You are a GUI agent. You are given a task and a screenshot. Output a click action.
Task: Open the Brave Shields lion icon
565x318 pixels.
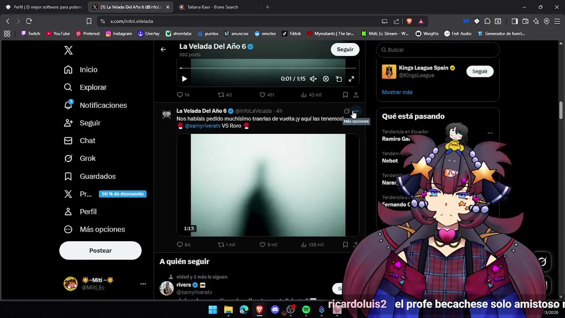point(409,21)
